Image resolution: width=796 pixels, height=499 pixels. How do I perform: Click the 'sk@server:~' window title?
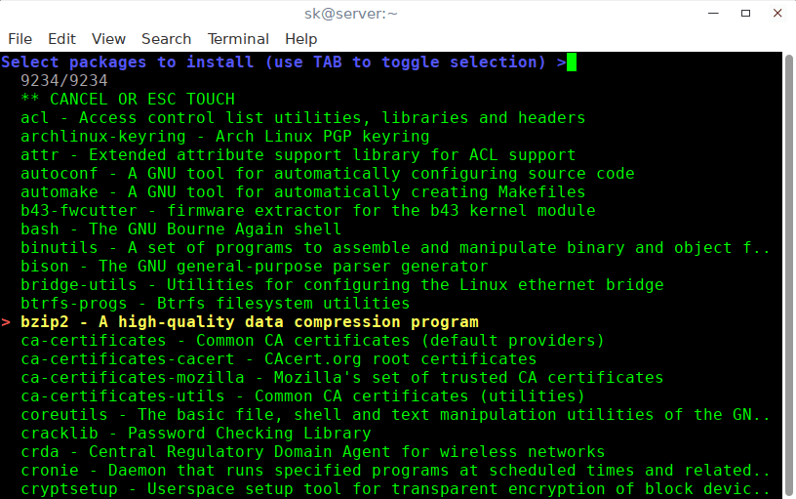tap(351, 14)
